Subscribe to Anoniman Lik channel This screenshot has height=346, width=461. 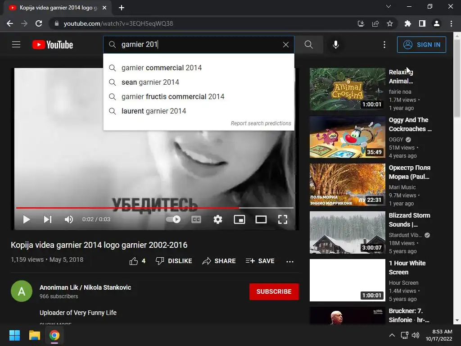pyautogui.click(x=274, y=291)
